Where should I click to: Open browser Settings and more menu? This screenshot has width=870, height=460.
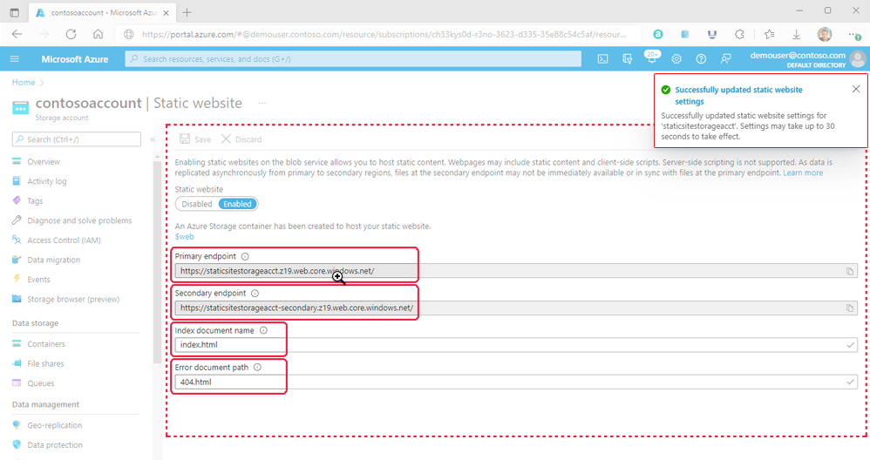(854, 35)
